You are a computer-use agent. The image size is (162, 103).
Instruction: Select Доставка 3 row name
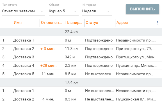tap(24, 57)
